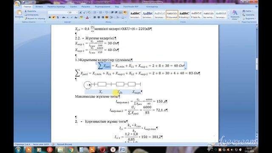This screenshot has width=272, height=153.
Task: Select the Table Pa... style
Action: (x=196, y=15)
